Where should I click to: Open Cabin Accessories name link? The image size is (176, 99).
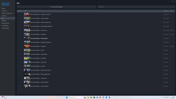pos(40,18)
